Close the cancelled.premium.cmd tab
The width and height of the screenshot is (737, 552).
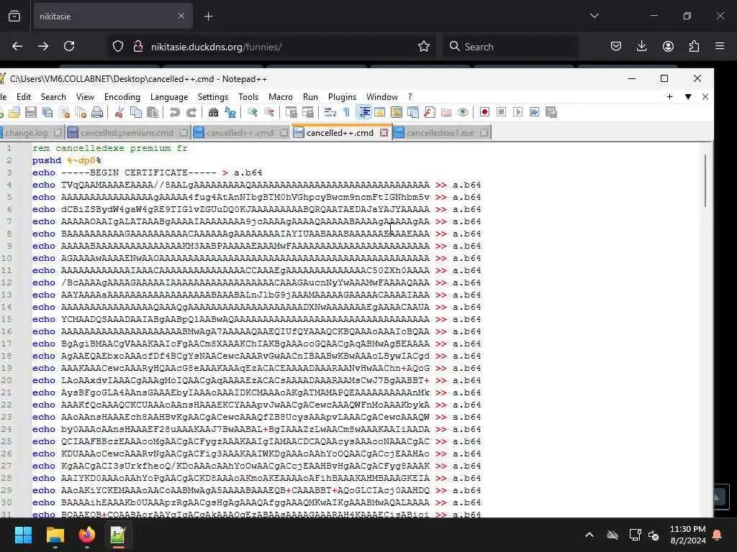[x=184, y=133]
